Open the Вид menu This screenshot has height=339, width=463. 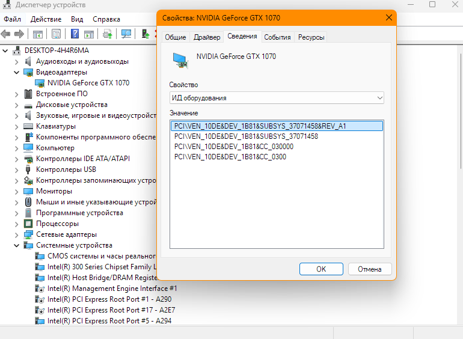point(77,19)
